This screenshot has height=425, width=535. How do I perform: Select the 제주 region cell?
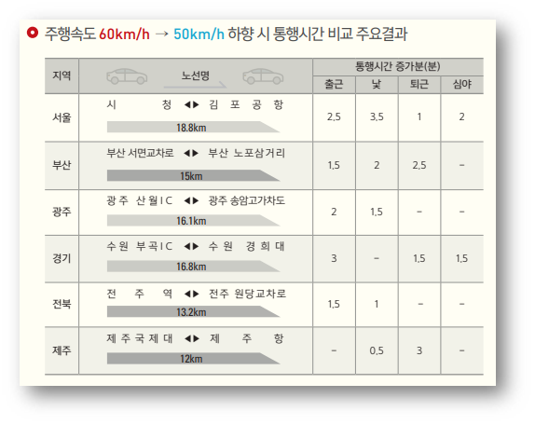(62, 350)
